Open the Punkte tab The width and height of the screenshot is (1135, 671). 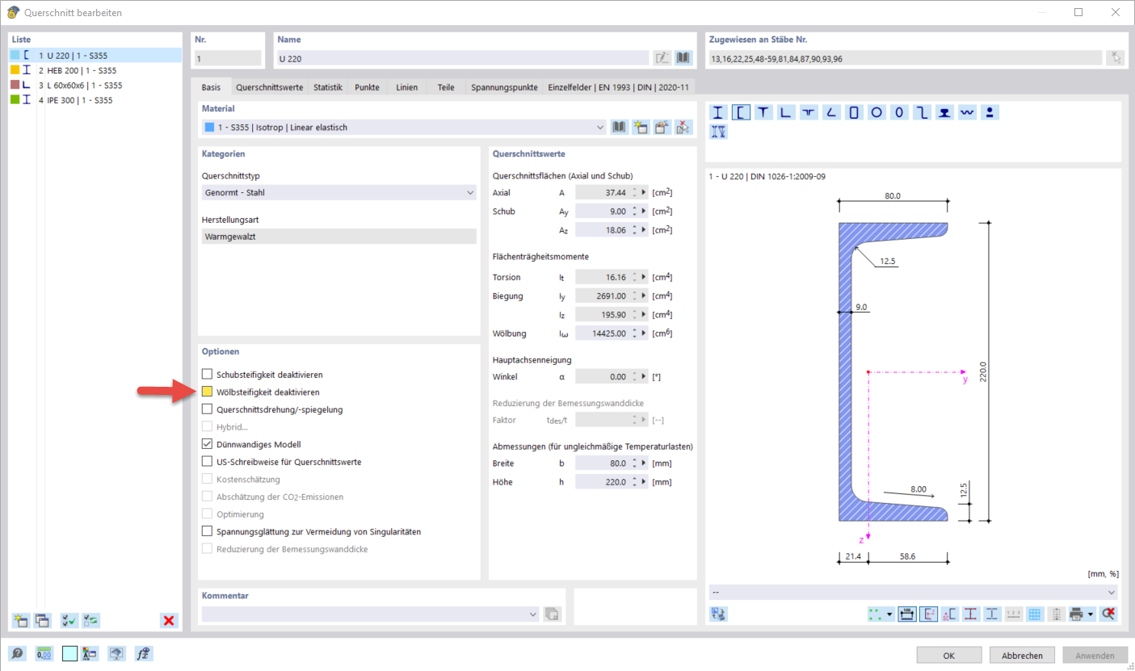367,87
